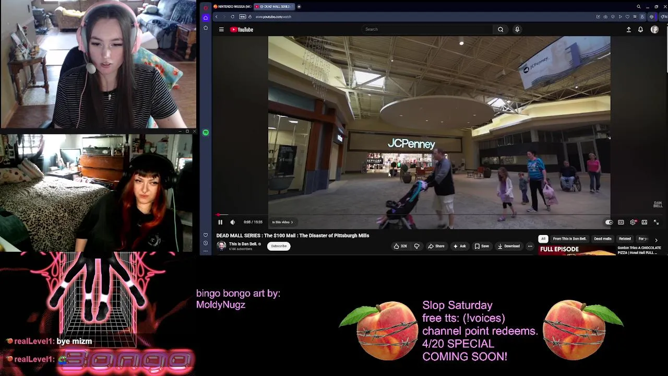
Task: Switch to theater mode
Action: tap(645, 222)
